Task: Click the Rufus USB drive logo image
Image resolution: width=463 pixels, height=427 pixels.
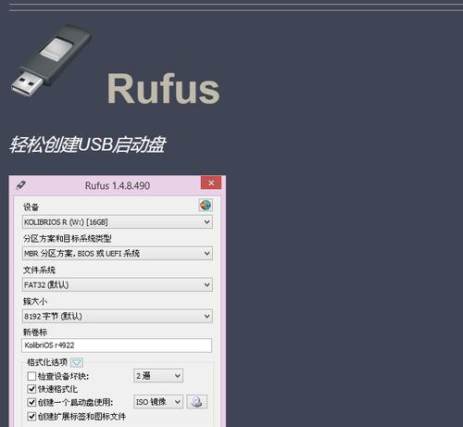Action: click(x=51, y=61)
